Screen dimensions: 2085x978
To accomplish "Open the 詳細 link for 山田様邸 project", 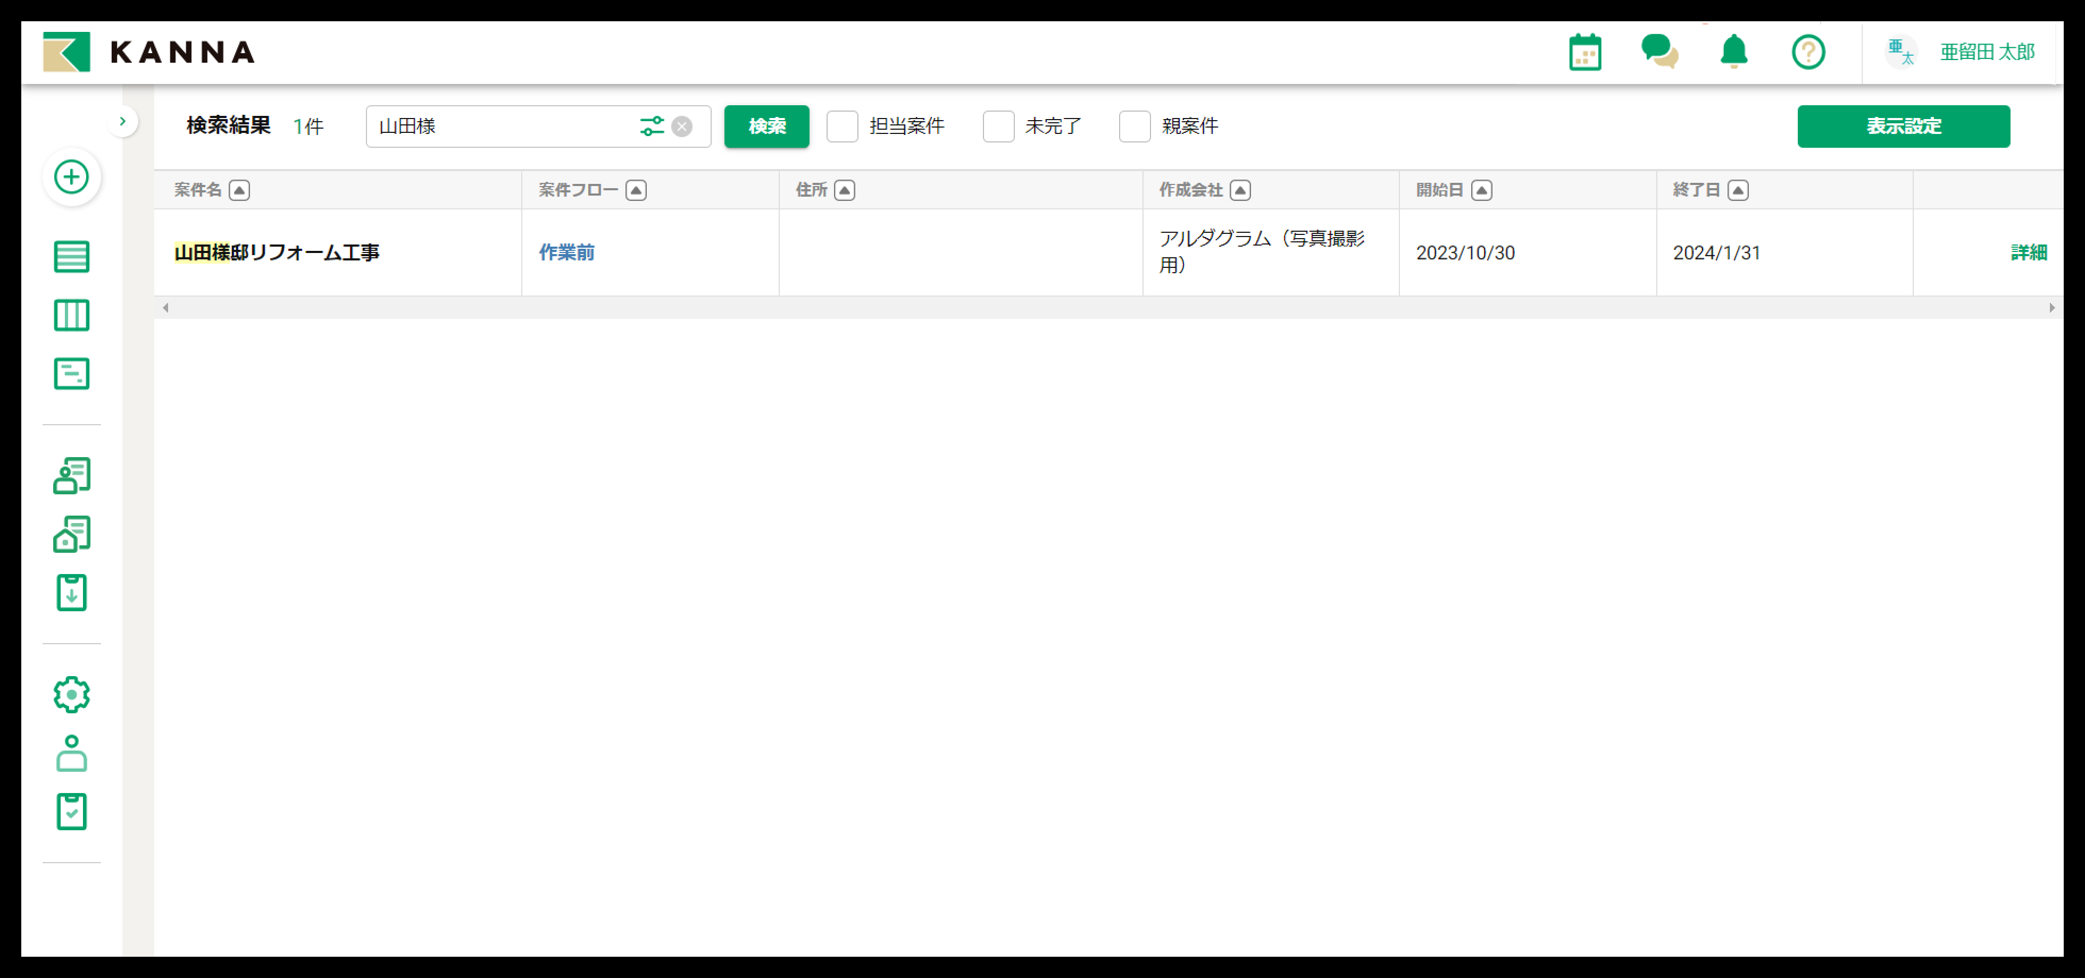I will 2028,252.
